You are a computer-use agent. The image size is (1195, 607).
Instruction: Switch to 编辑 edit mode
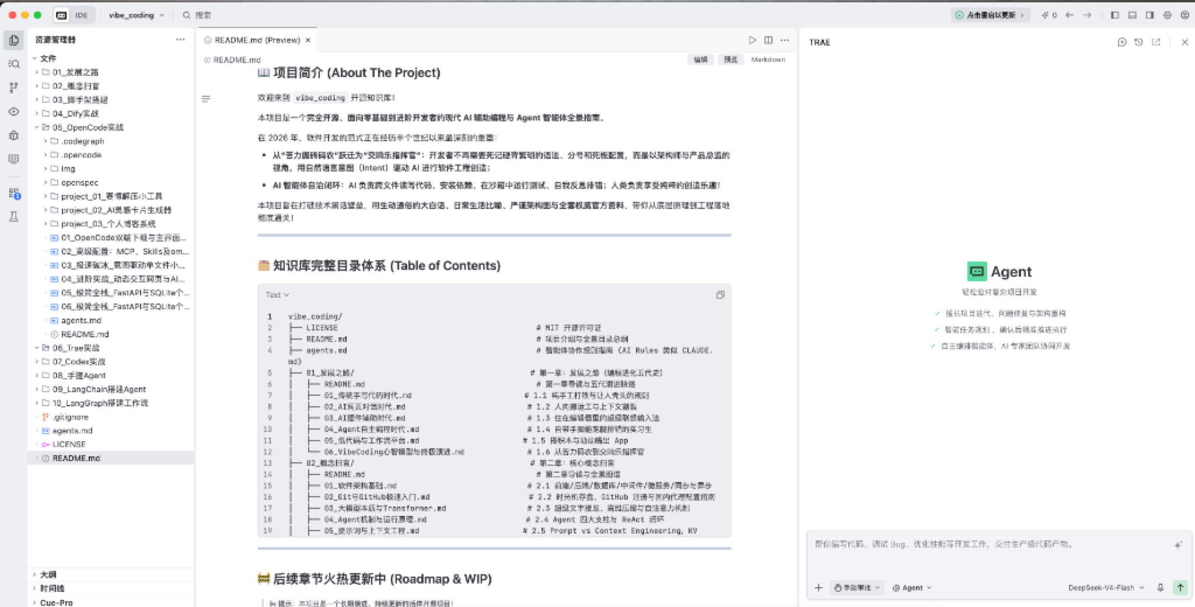click(x=701, y=60)
